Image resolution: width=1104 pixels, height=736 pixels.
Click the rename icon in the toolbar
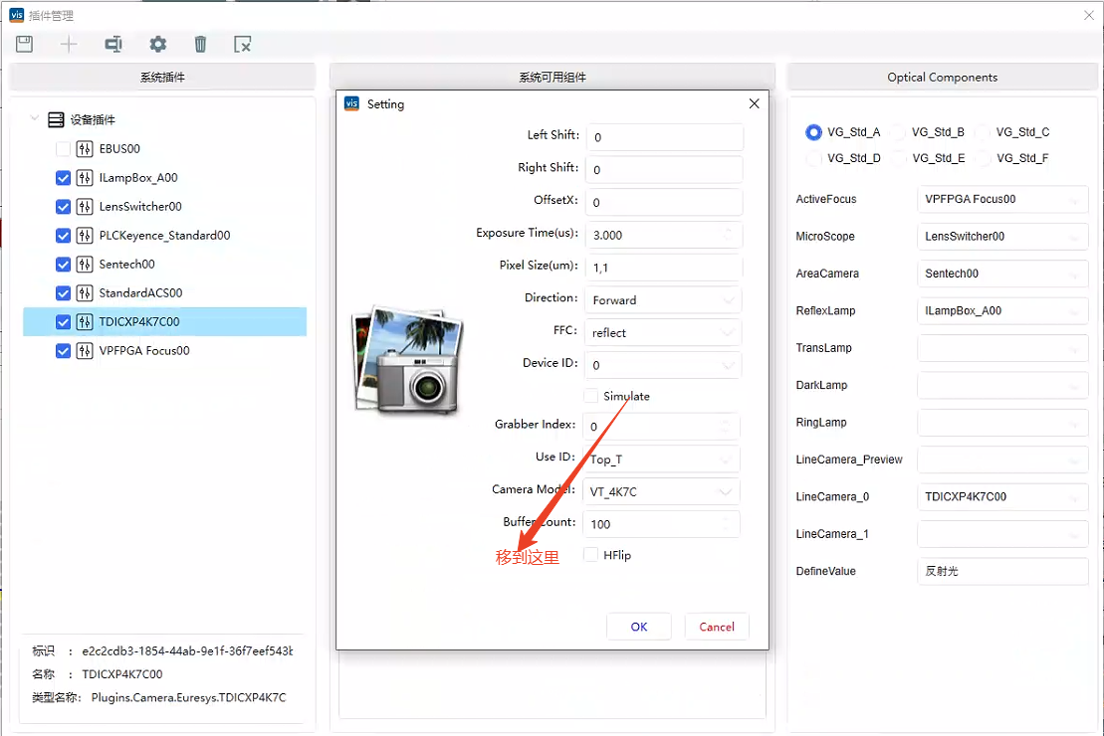(x=113, y=44)
